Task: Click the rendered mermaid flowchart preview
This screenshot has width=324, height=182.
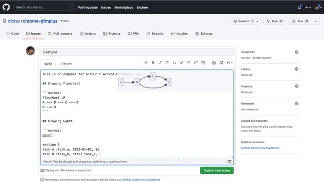Action: (x=145, y=81)
